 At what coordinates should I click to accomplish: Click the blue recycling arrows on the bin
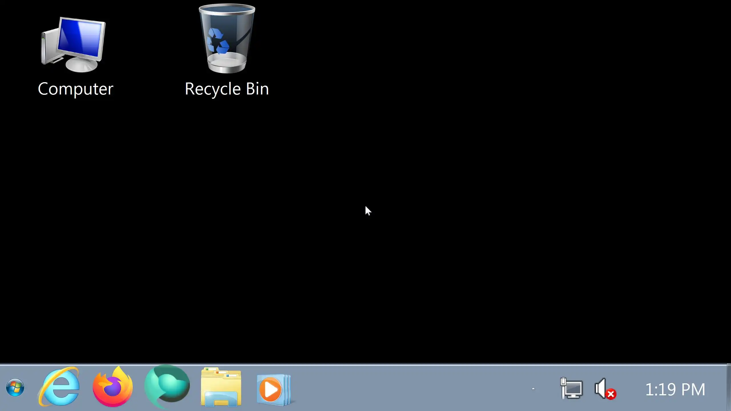(x=218, y=41)
